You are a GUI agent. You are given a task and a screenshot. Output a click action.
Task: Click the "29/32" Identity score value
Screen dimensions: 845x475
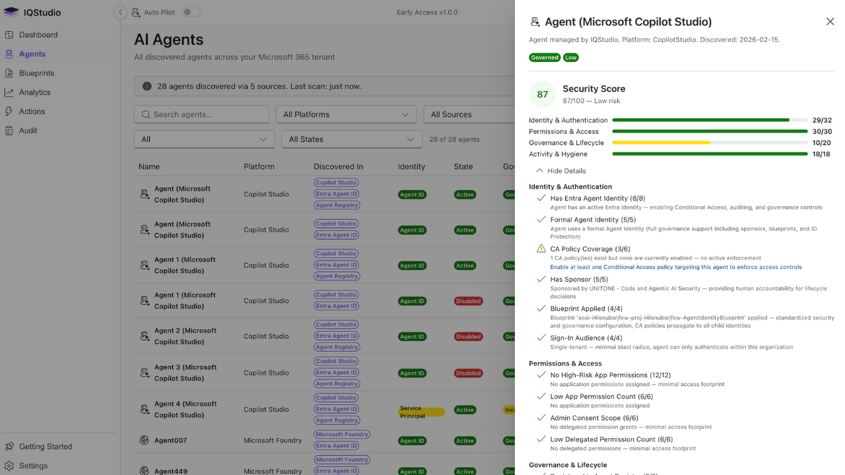pyautogui.click(x=822, y=120)
